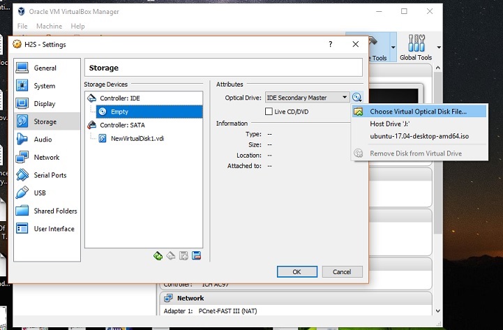Viewport: 503px width, 330px height.
Task: Close the H2S Settings dialog
Action: [355, 44]
